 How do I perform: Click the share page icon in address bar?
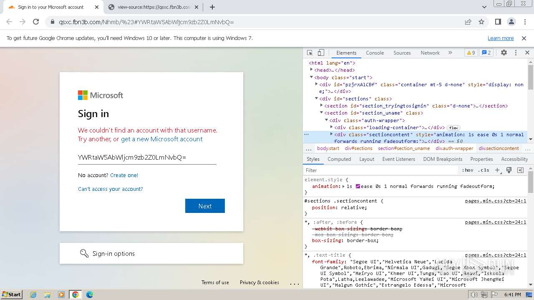click(x=468, y=22)
